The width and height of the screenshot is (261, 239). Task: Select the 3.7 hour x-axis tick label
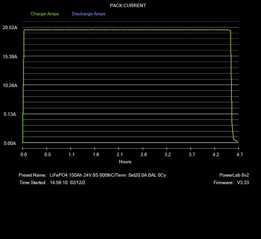tap(192, 155)
